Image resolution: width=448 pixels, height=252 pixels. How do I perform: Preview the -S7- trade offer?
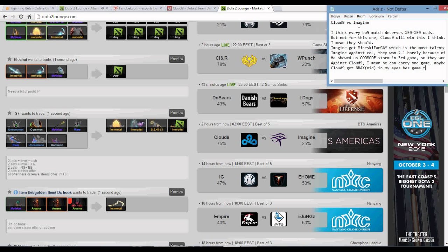point(177,113)
